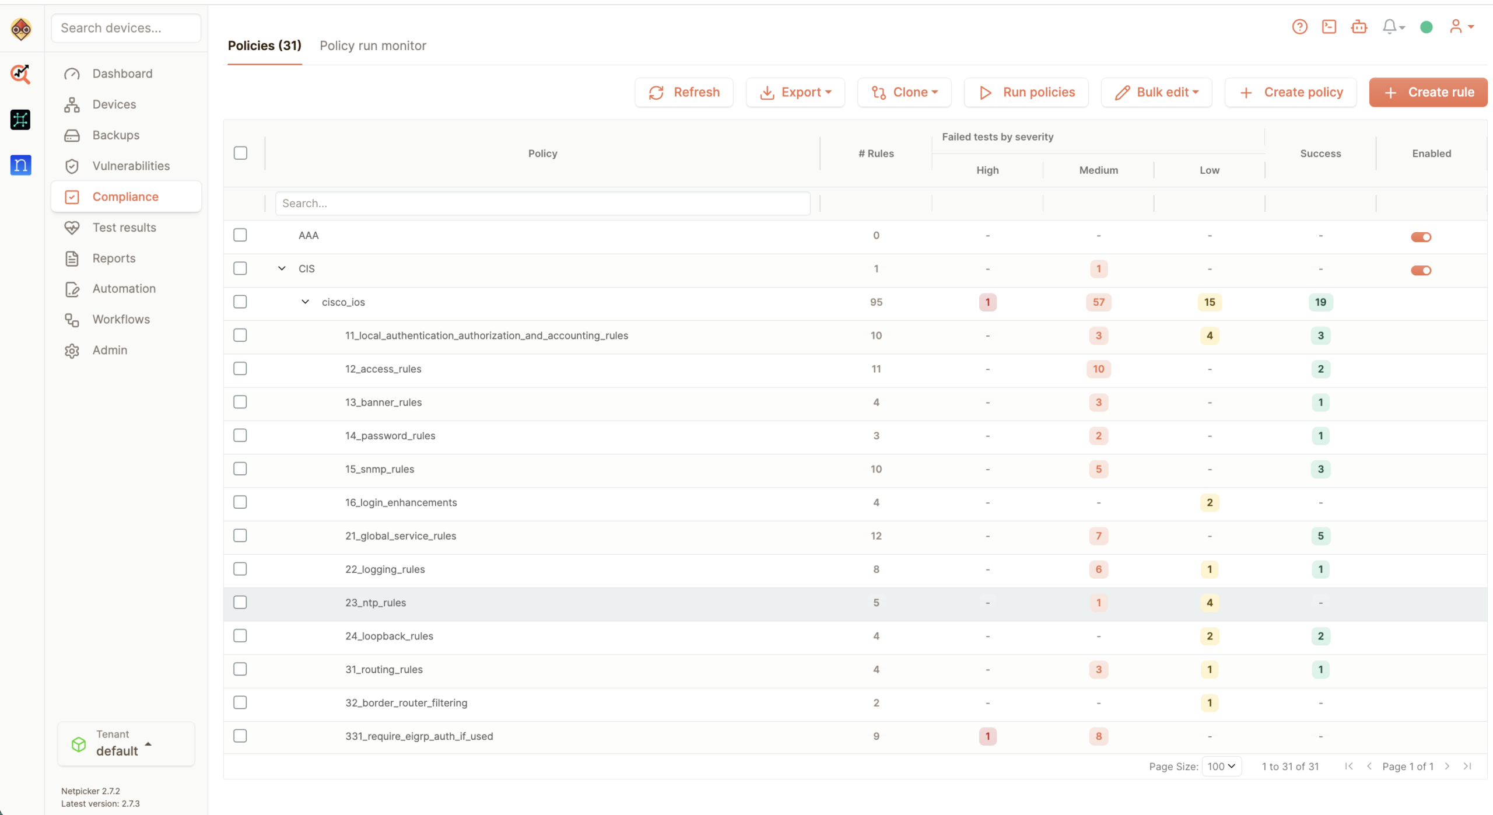1493x815 pixels.
Task: Click the Run policies button
Action: click(1026, 92)
